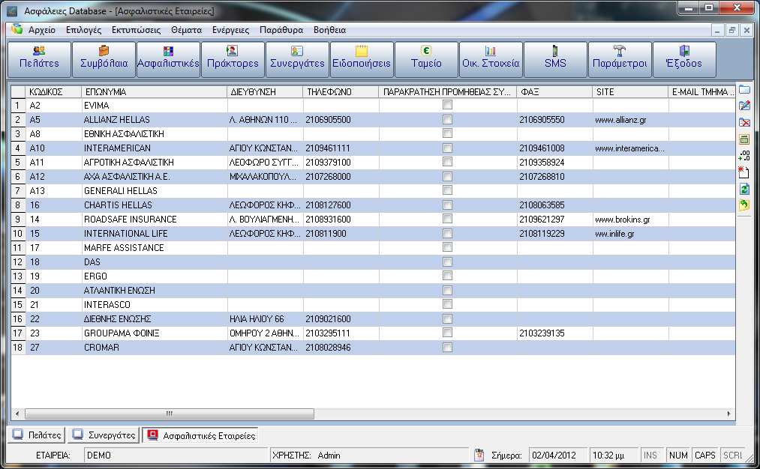Viewport: 760px width, 469px height.
Task: Click the 02/04/2012 date in status bar
Action: click(559, 455)
